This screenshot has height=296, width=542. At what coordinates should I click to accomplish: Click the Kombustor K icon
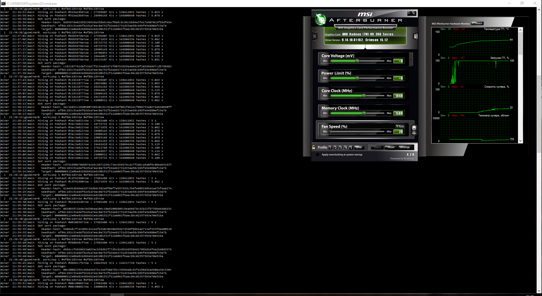315,36
